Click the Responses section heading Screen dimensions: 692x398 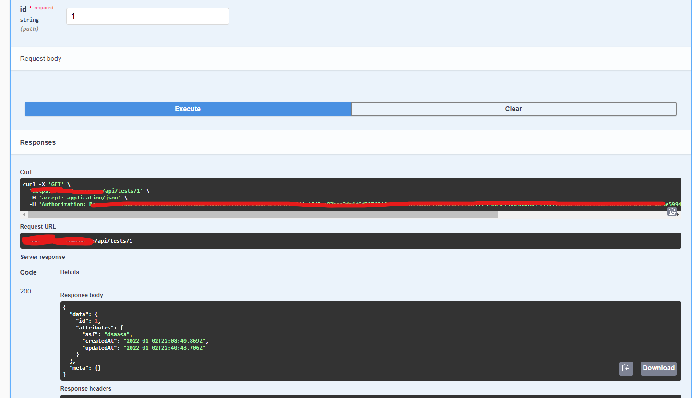(x=37, y=142)
